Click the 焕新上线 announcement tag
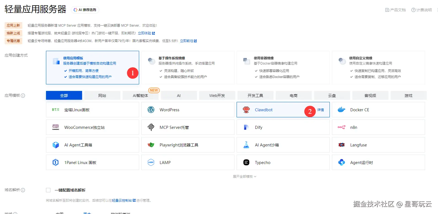 13,33
